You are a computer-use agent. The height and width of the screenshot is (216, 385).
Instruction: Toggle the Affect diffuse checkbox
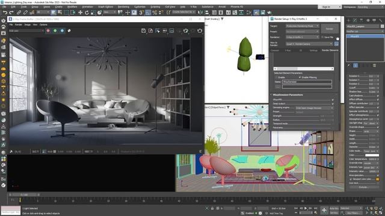(x=378, y=100)
